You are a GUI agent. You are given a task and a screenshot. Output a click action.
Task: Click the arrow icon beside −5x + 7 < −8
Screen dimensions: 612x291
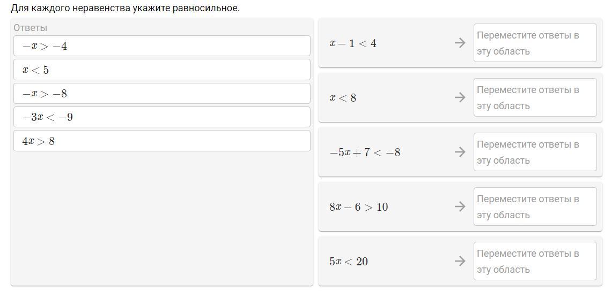click(x=460, y=152)
